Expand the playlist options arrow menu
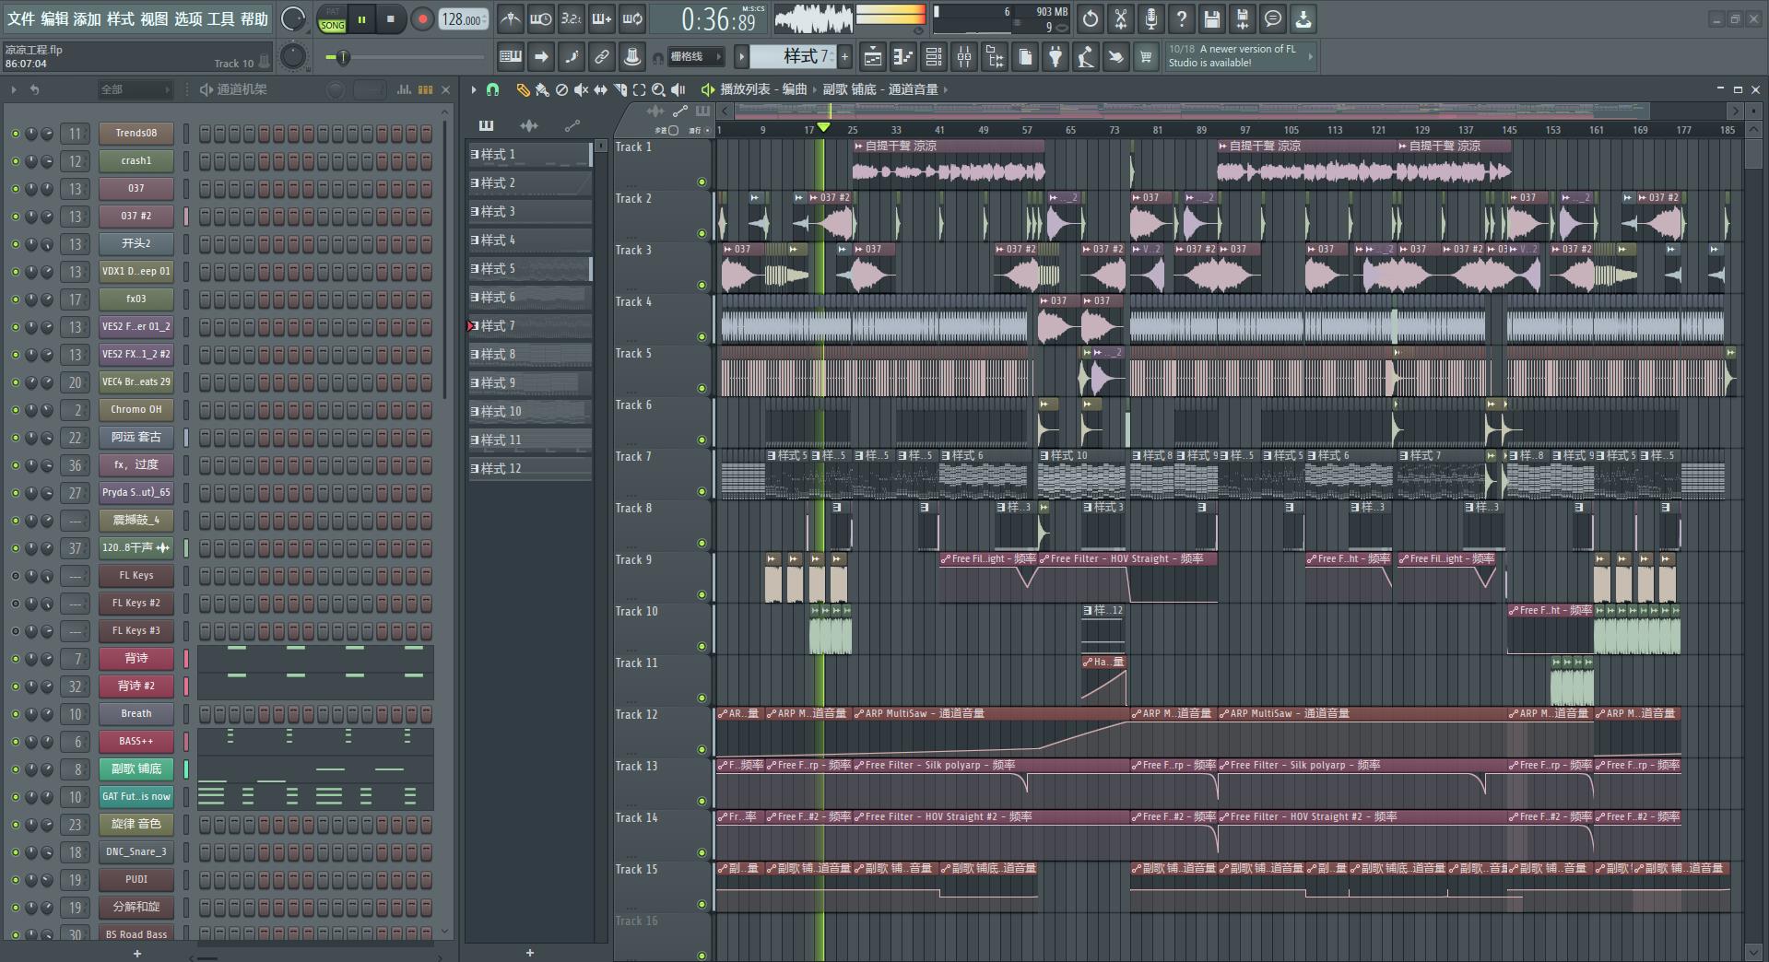The height and width of the screenshot is (962, 1769). (474, 89)
